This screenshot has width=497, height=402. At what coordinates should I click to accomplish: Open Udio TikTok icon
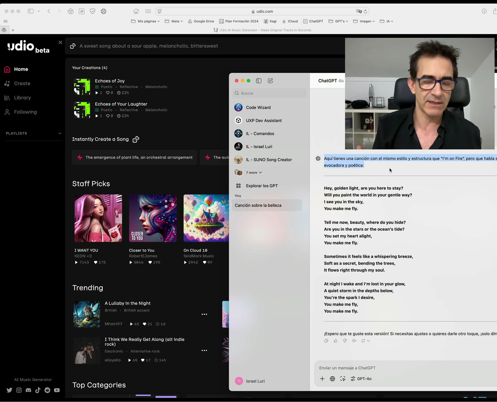point(38,390)
